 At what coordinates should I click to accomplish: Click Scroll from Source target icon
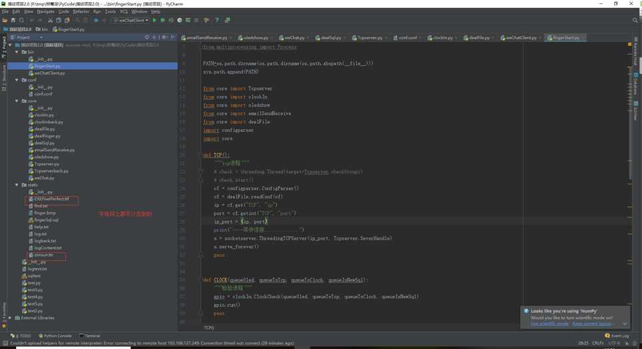point(147,37)
